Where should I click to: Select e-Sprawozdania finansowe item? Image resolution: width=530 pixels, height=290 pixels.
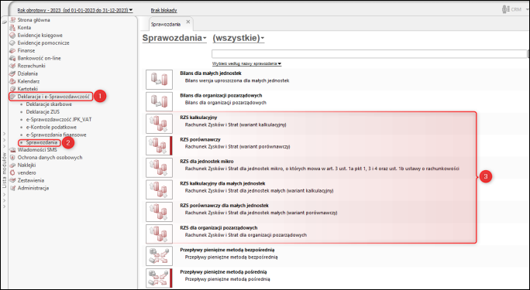pyautogui.click(x=56, y=135)
